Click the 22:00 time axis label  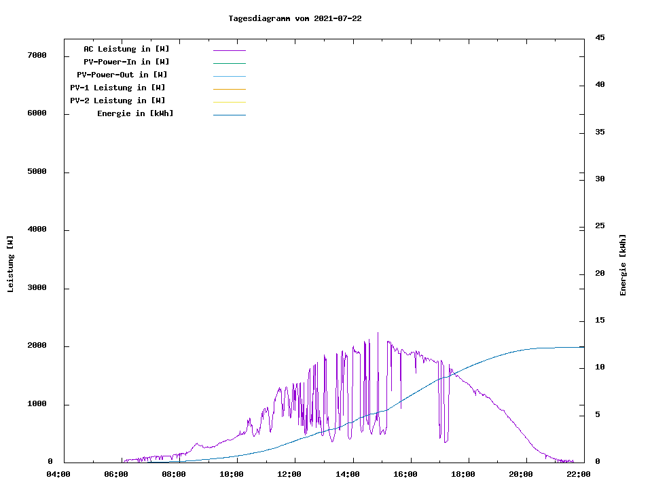[x=578, y=474]
